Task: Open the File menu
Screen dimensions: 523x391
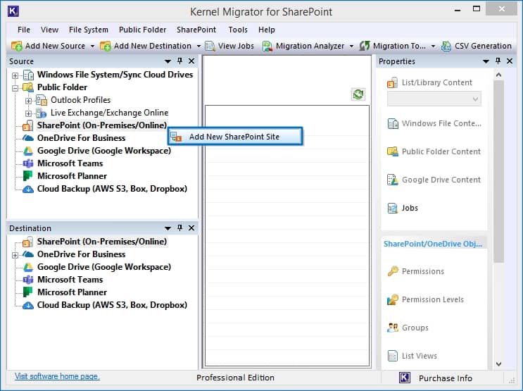Action: pos(24,30)
